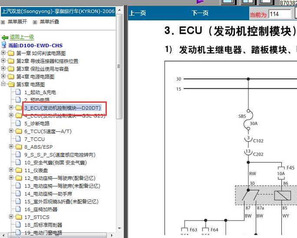
Task: Click the open folder icon of 第5章 电路图
Action: (x=11, y=84)
